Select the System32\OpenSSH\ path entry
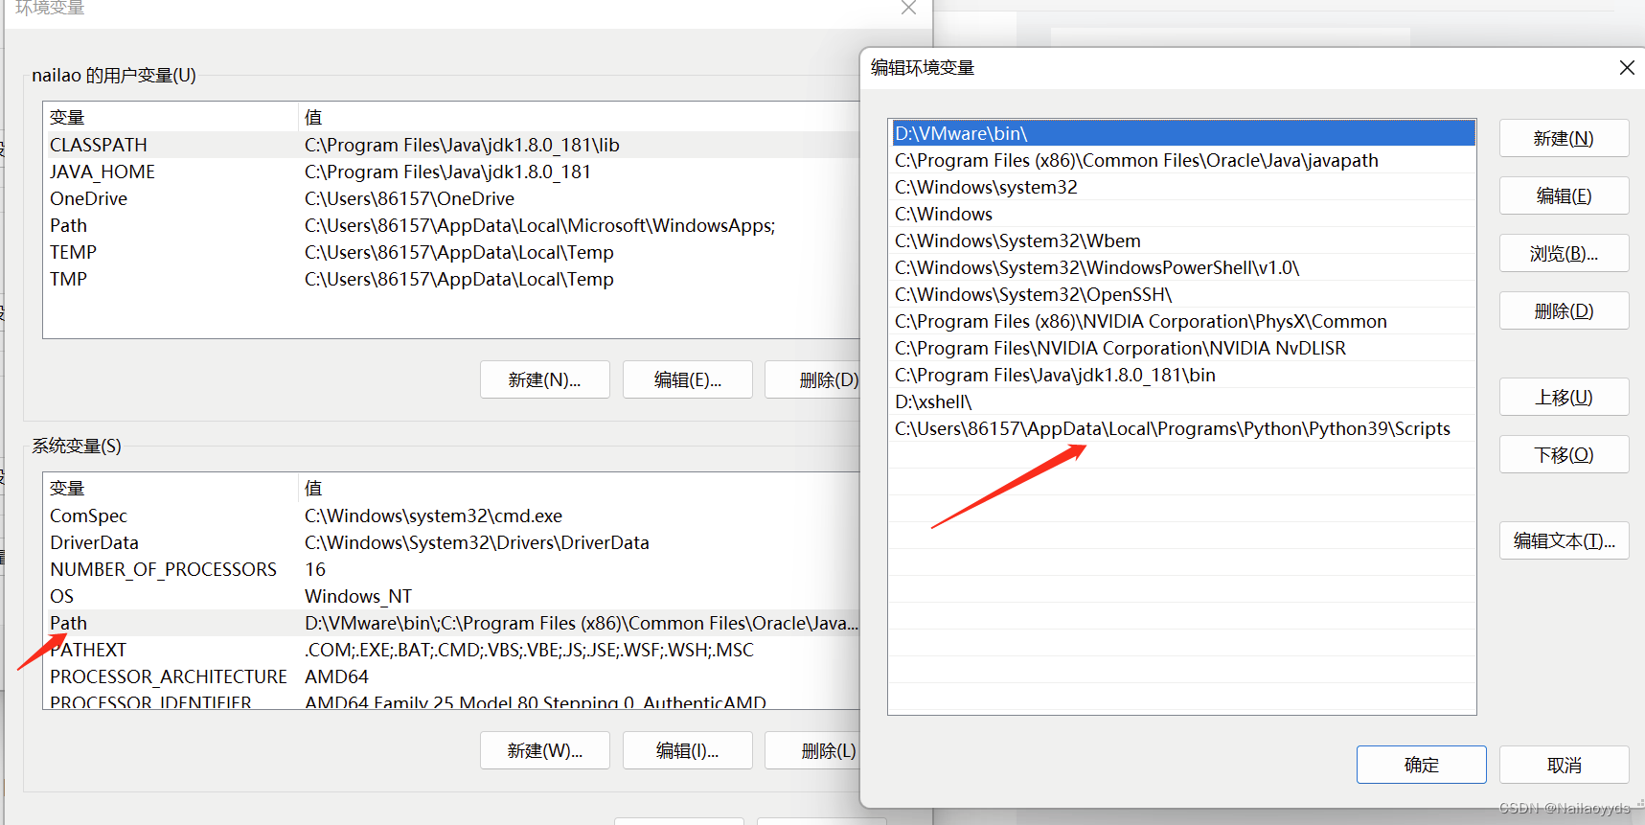The image size is (1645, 825). coord(1182,294)
